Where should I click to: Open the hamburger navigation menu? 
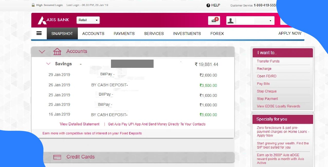[x=39, y=33]
